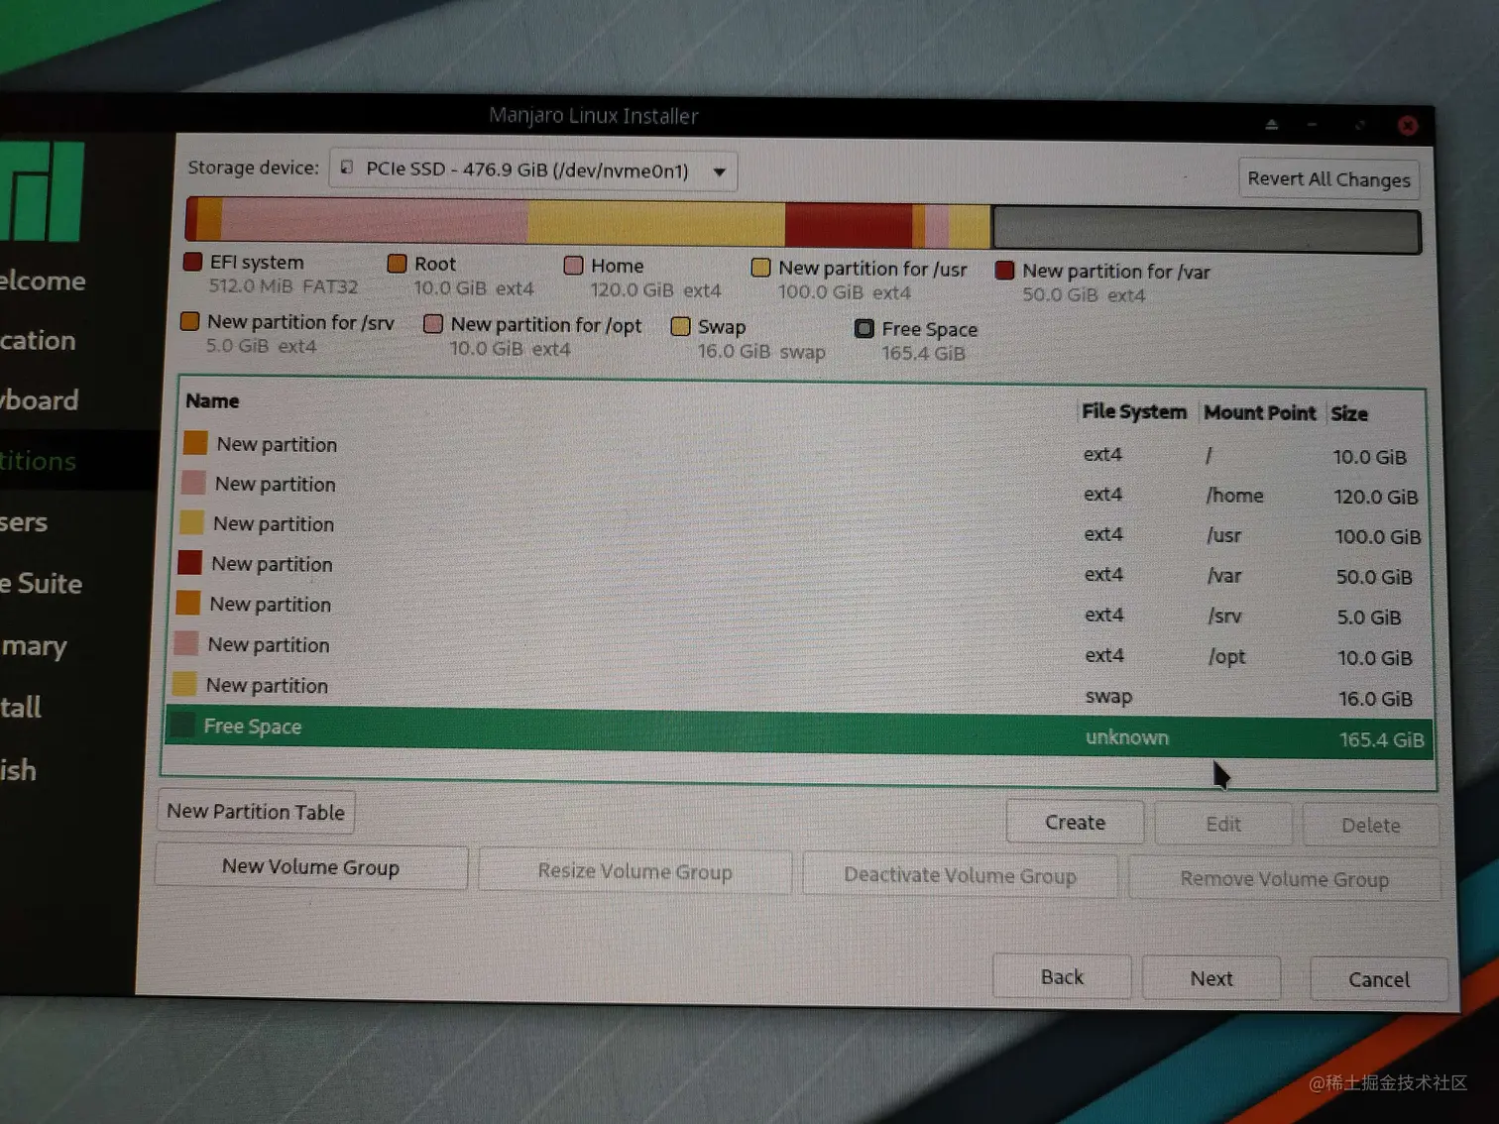Viewport: 1499px width, 1124px height.
Task: Click the Next button
Action: [x=1211, y=978]
